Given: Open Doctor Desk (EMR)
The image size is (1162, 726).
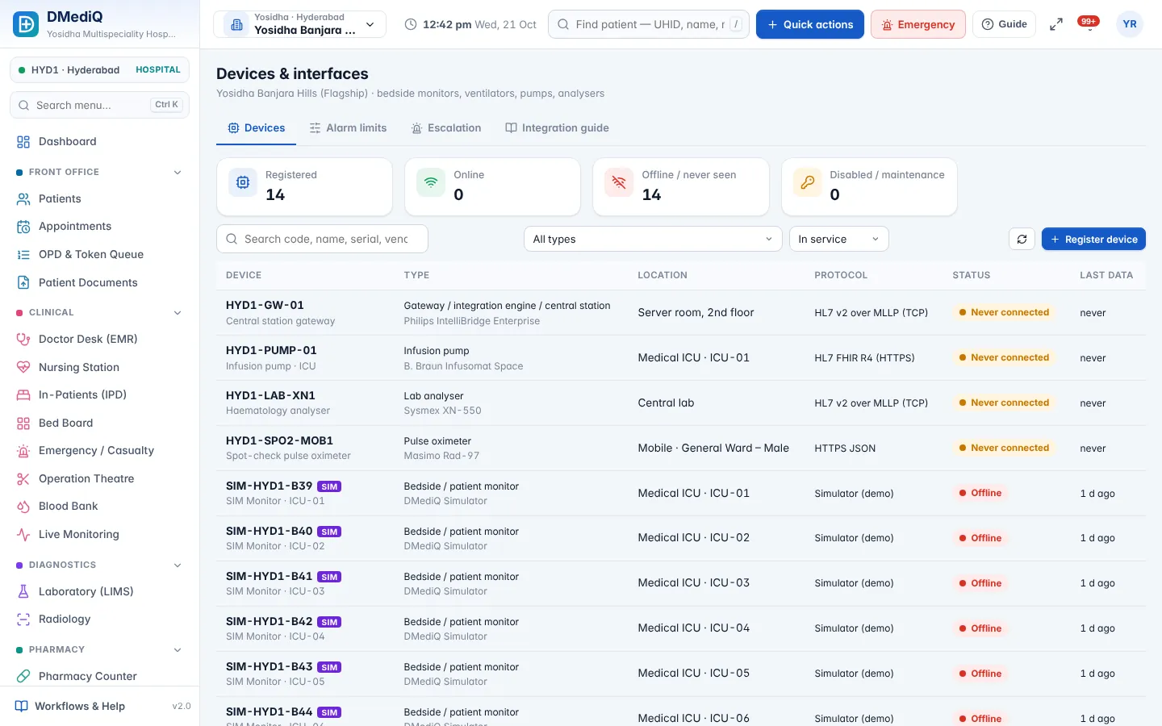Looking at the screenshot, I should 100,339.
